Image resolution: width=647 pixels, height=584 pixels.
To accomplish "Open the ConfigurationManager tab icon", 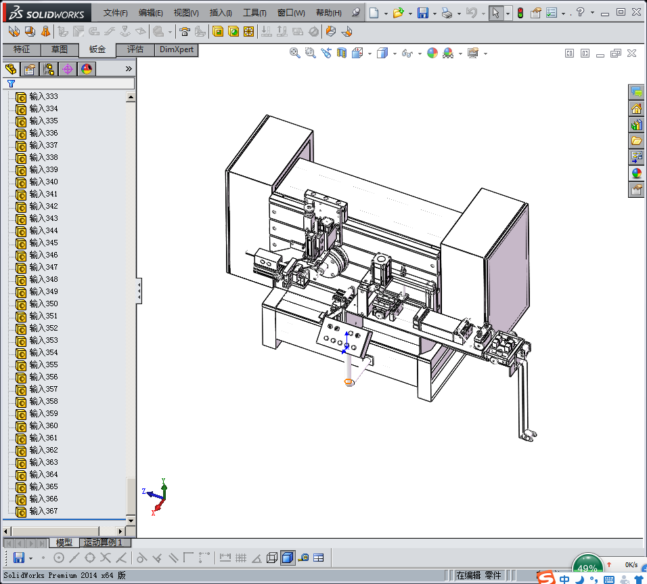I will click(x=49, y=69).
